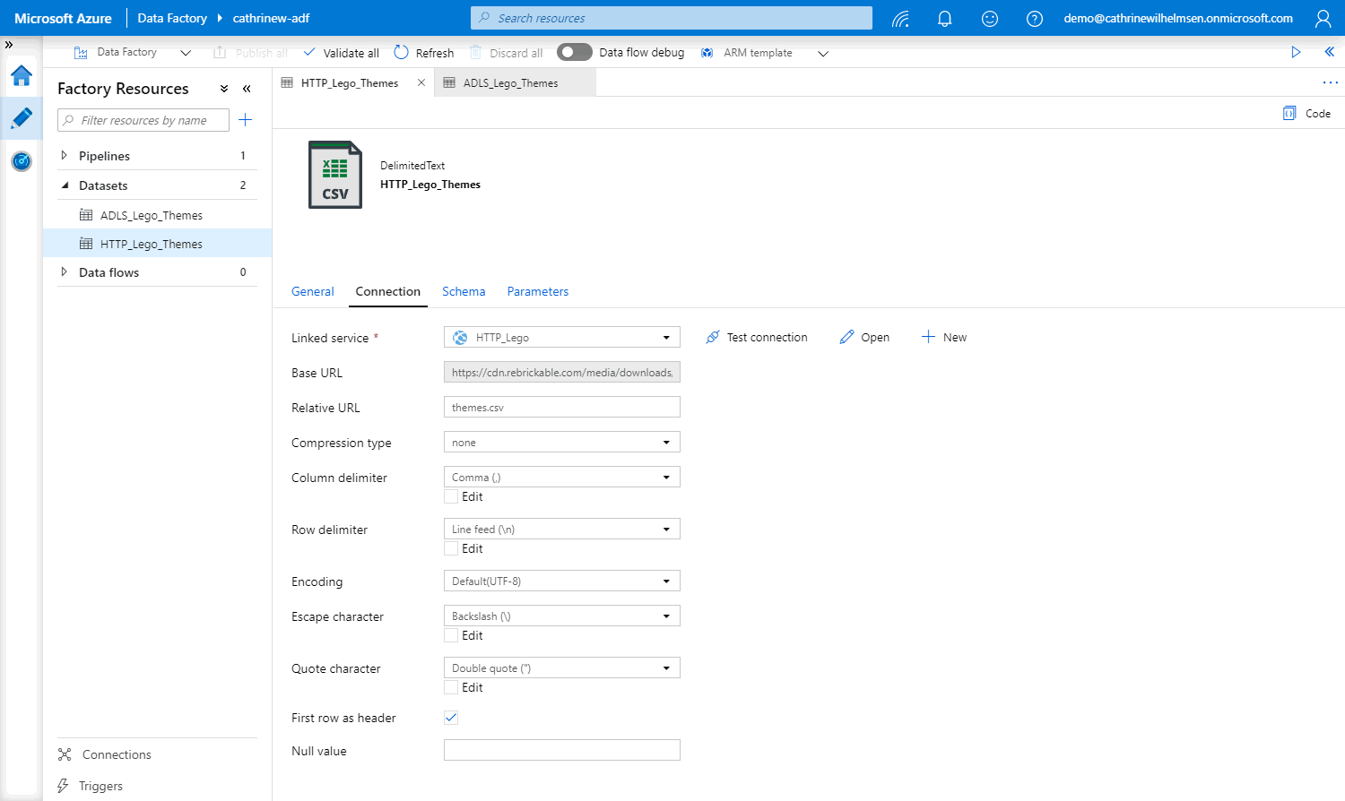Click the Relative URL input field
Screen dimensions: 1345x801
click(x=561, y=408)
